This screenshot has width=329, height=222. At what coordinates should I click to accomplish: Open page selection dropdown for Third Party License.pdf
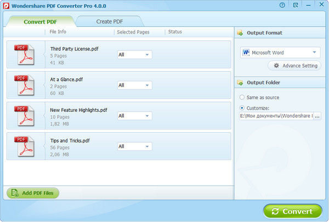pos(135,54)
